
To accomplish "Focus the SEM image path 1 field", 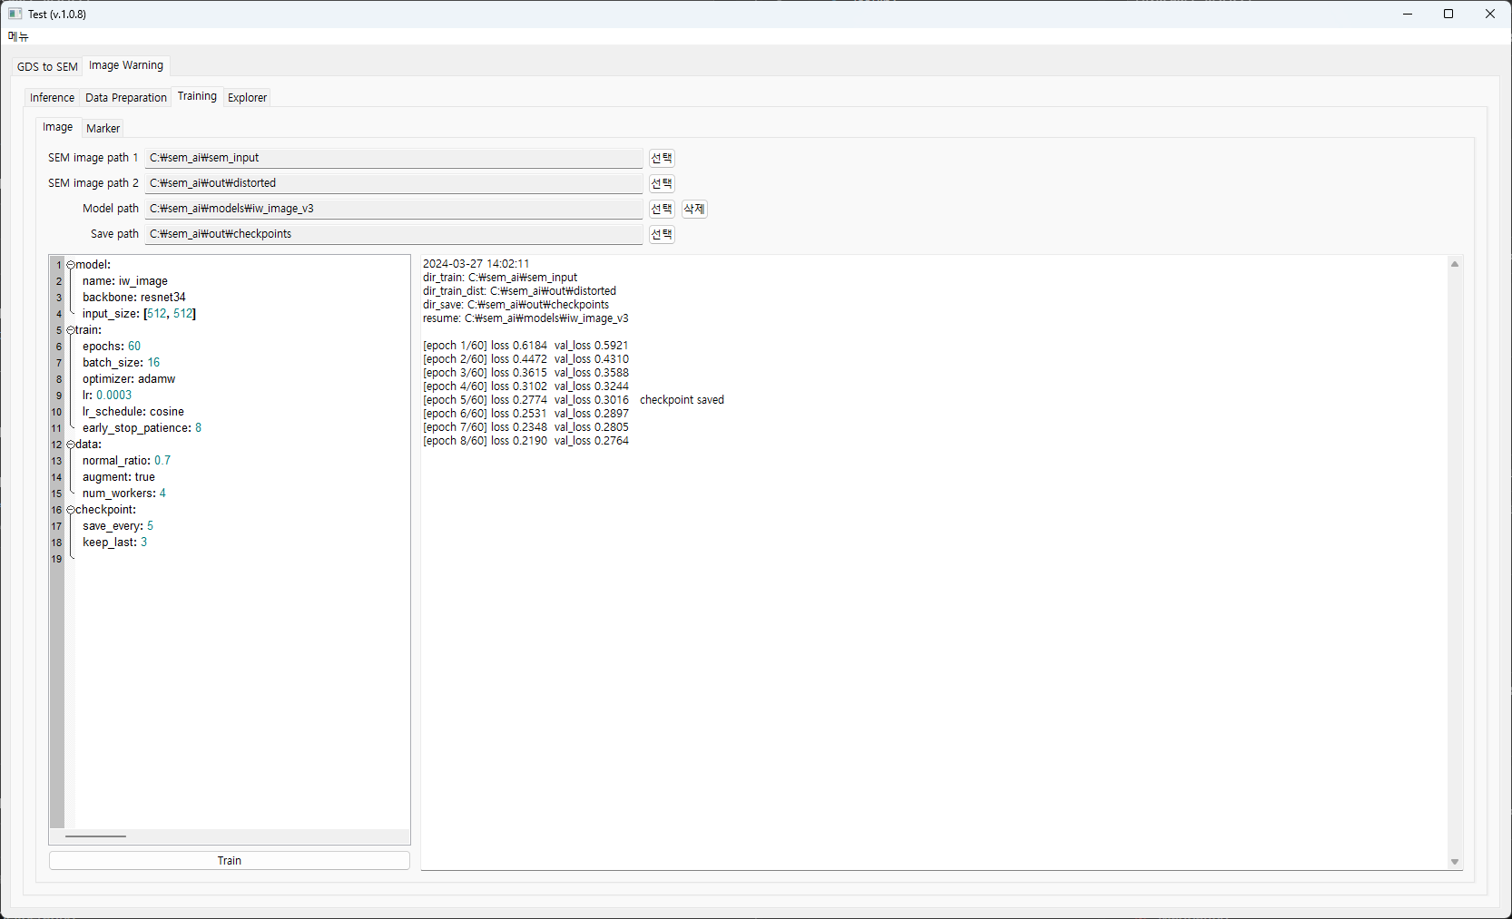I will [x=394, y=158].
